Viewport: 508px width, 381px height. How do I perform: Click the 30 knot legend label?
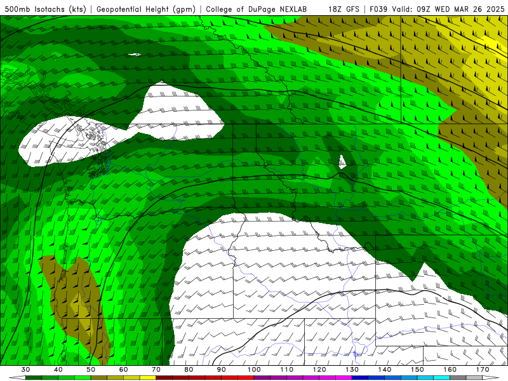25,370
